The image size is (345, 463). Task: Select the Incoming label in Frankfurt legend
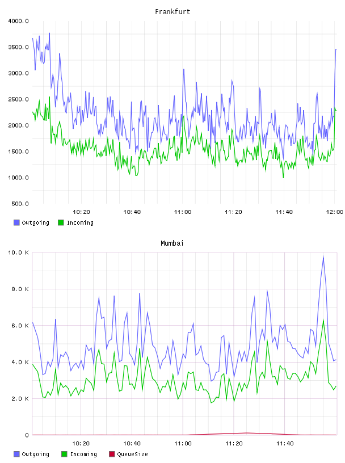coord(80,222)
